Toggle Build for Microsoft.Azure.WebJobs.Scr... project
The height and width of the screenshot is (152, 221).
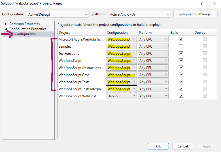181,39
